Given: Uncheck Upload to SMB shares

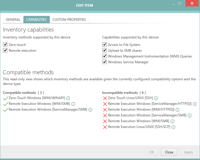Looking at the screenshot, I should (104, 51).
